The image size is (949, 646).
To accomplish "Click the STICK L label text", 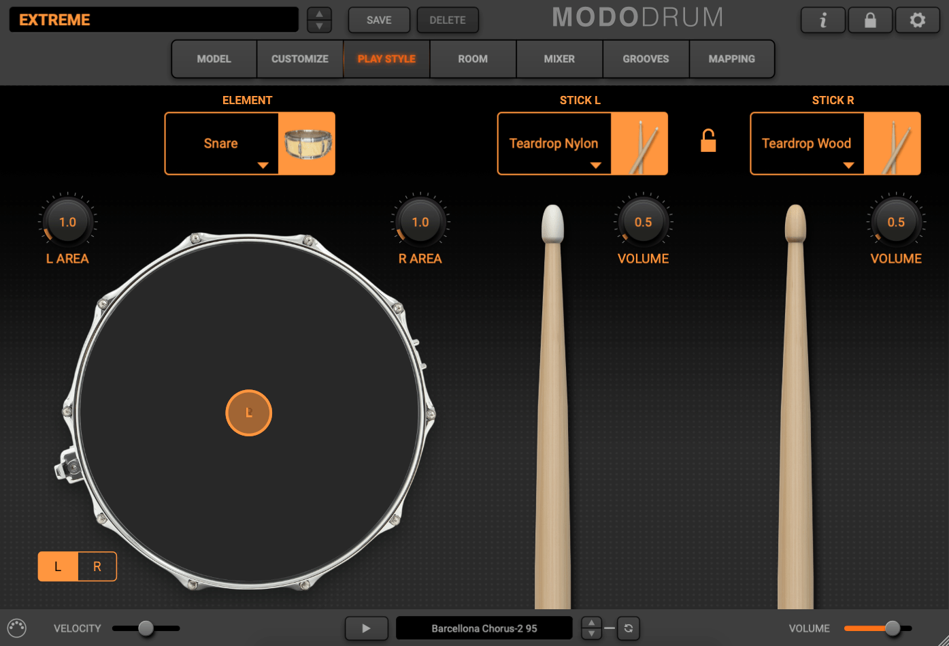I will pos(580,100).
